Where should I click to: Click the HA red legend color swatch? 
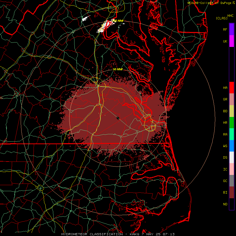[232, 88]
